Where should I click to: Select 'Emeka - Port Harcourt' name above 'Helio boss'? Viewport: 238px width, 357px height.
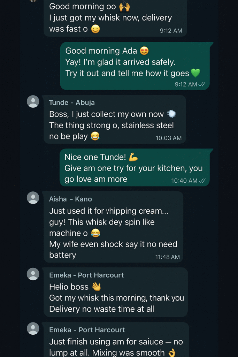pos(86,275)
